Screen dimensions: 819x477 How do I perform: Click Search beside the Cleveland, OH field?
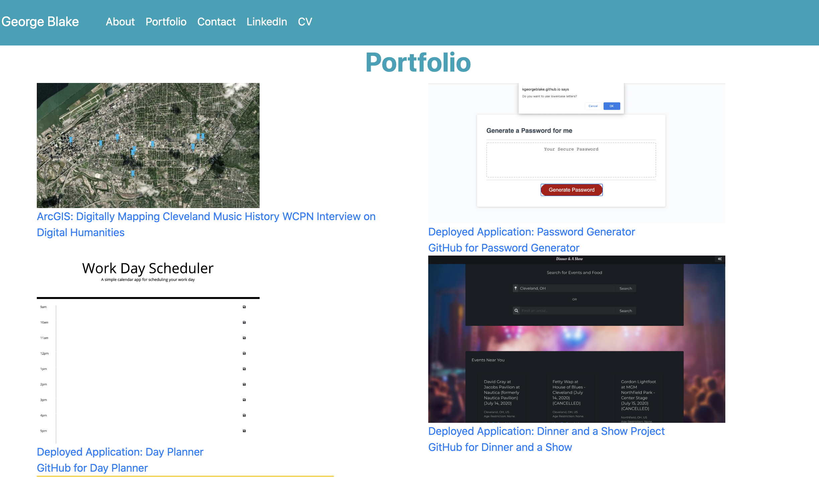pos(626,288)
